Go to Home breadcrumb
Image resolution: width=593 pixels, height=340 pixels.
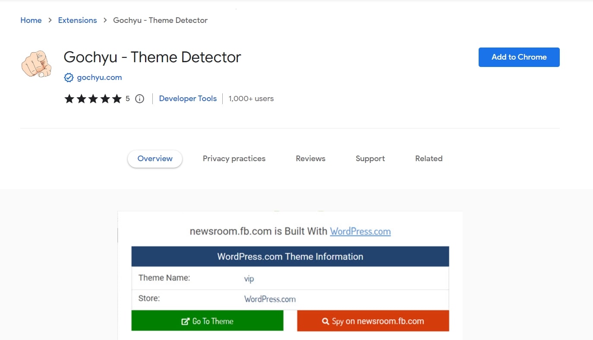pyautogui.click(x=31, y=20)
